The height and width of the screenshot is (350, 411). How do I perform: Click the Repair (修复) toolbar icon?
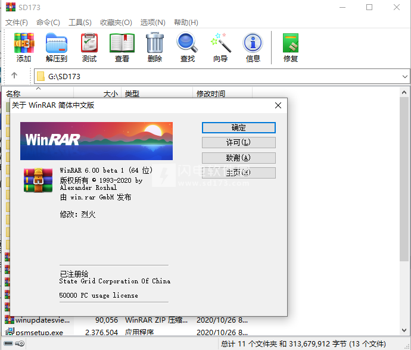click(x=291, y=48)
